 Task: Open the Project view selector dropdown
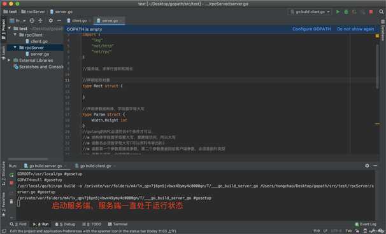18,20
